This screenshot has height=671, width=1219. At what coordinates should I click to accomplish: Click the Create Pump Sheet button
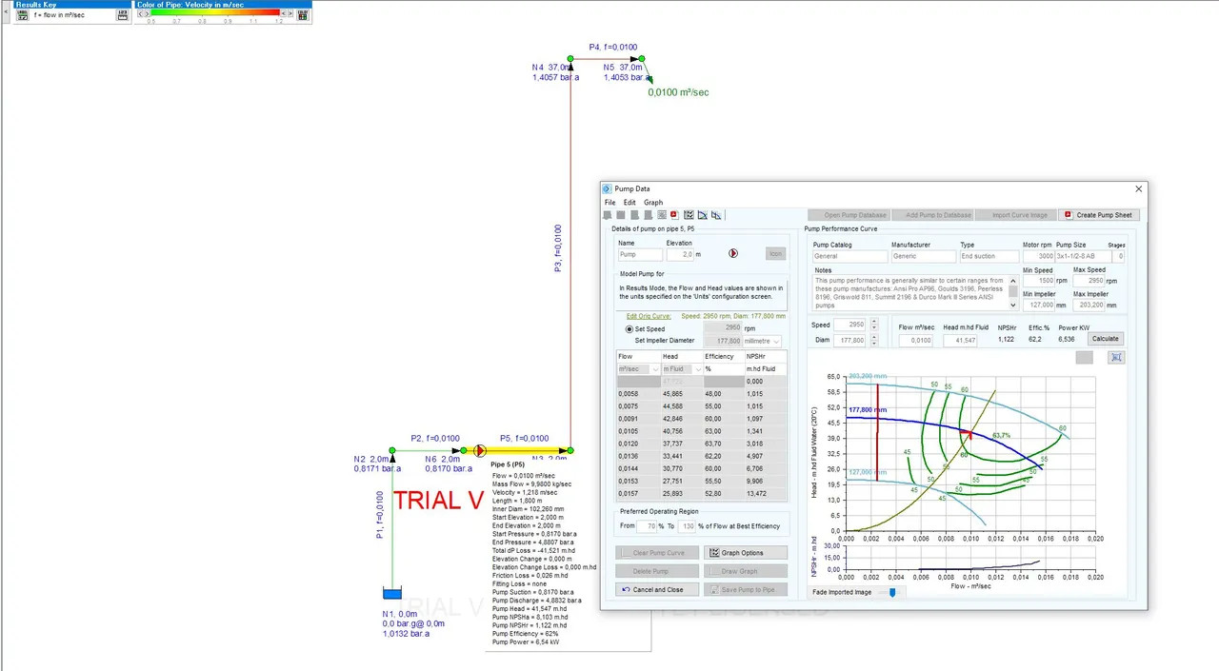click(1100, 215)
